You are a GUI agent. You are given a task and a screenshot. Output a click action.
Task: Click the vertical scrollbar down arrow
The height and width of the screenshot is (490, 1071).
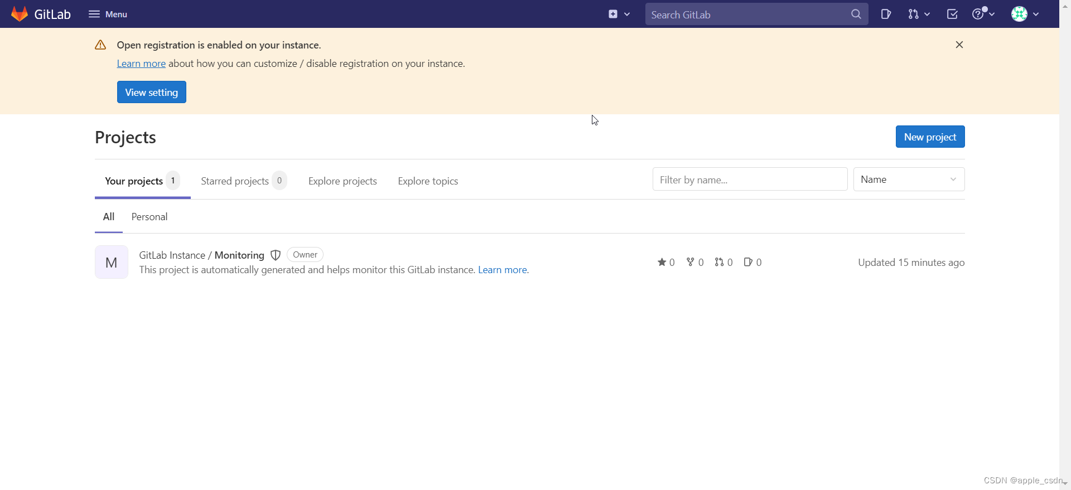[x=1065, y=484]
